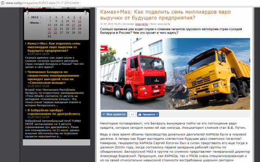Image resolution: width=260 pixels, height=162 pixels.
Task: Click calendar day 15
Action: click(x=61, y=25)
